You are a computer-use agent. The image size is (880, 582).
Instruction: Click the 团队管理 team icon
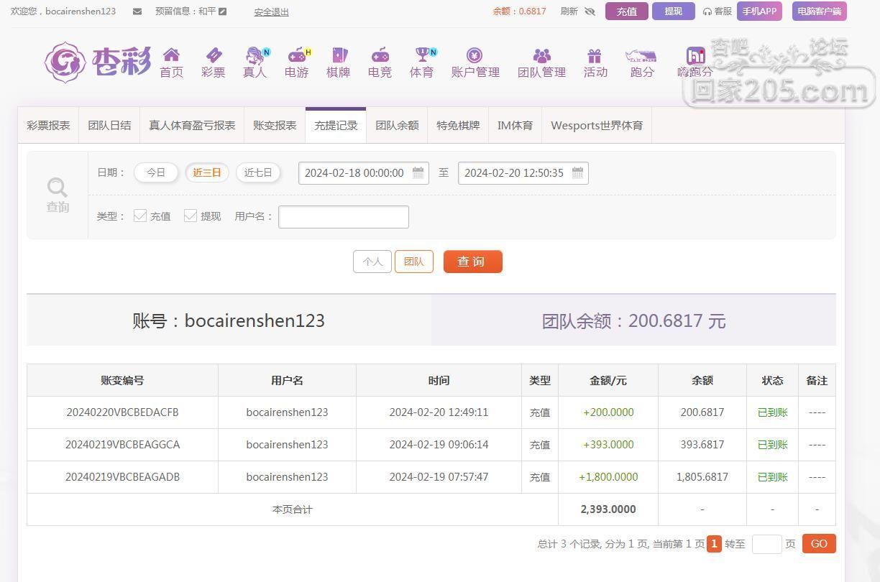[541, 55]
